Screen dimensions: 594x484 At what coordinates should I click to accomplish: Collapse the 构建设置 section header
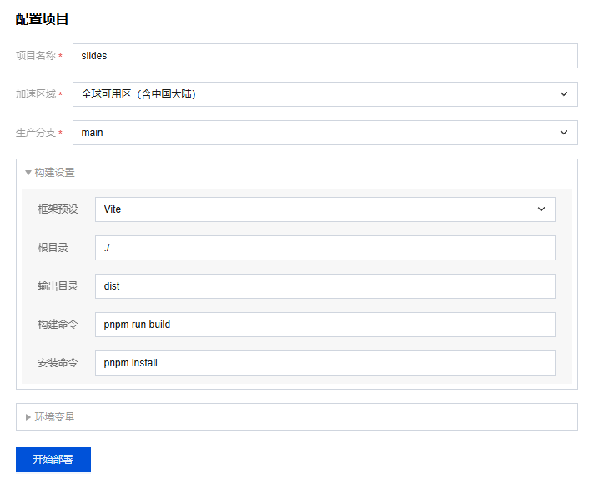[55, 173]
